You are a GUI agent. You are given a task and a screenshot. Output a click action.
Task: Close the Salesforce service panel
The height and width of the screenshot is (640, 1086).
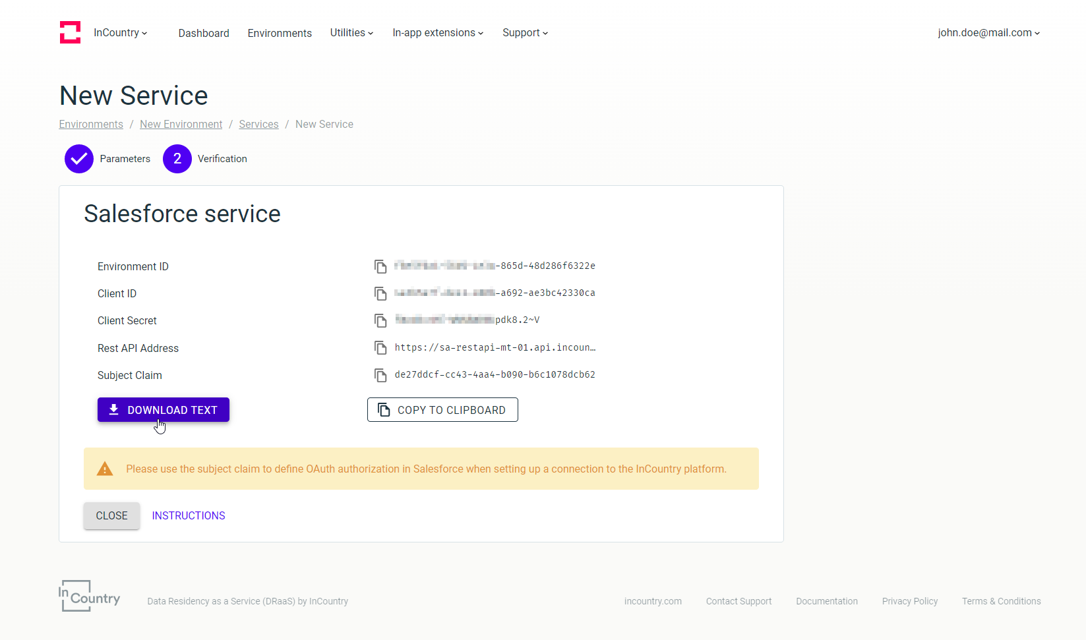[x=111, y=515]
